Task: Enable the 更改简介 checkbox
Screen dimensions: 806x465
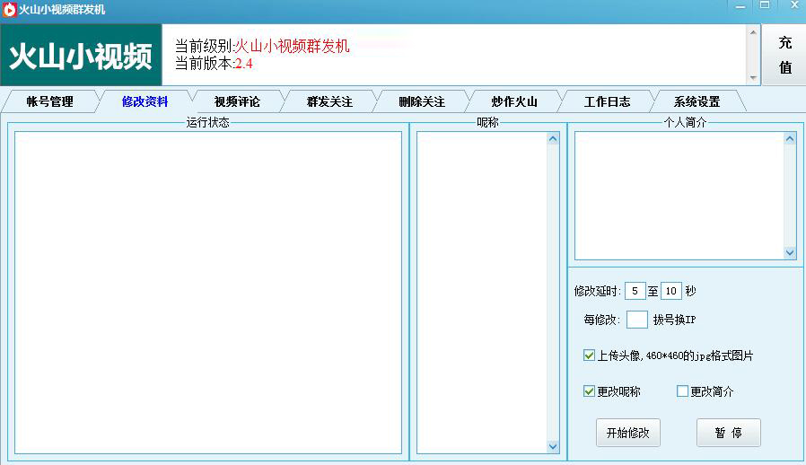Action: click(x=682, y=391)
